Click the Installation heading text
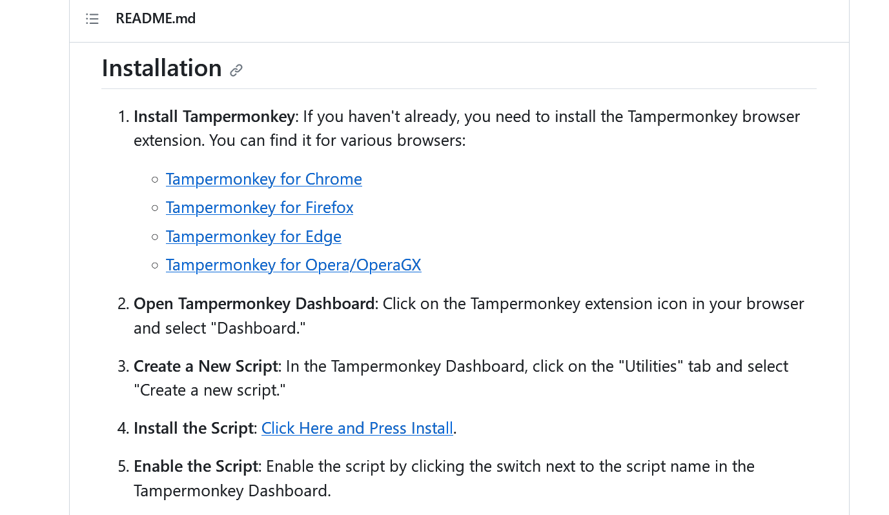Screen dimensions: 889x515 161,68
